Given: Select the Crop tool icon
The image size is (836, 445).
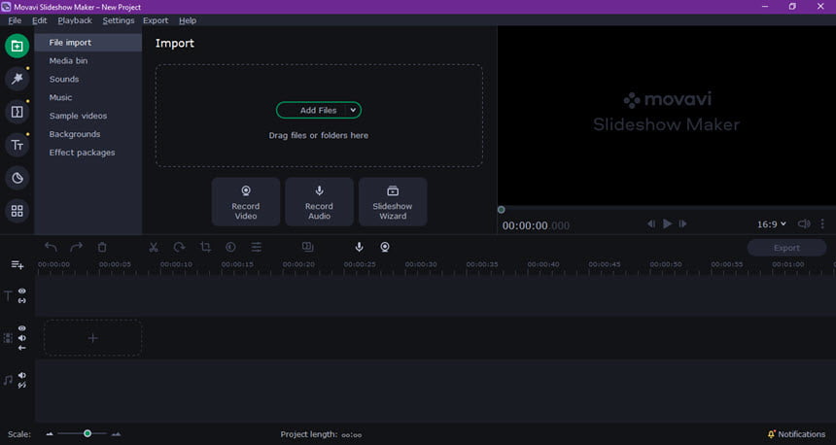Looking at the screenshot, I should 205,247.
